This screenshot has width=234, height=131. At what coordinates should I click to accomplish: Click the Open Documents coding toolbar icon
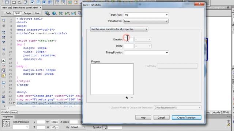4,20
